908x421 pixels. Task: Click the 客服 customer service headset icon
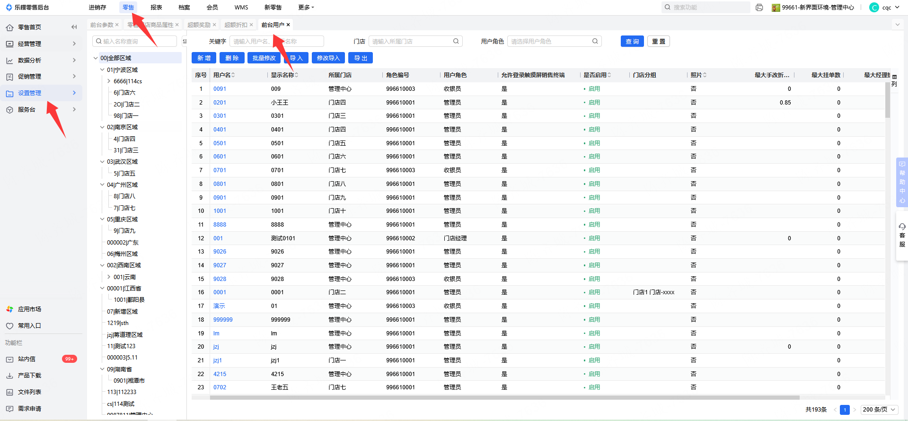(x=902, y=227)
